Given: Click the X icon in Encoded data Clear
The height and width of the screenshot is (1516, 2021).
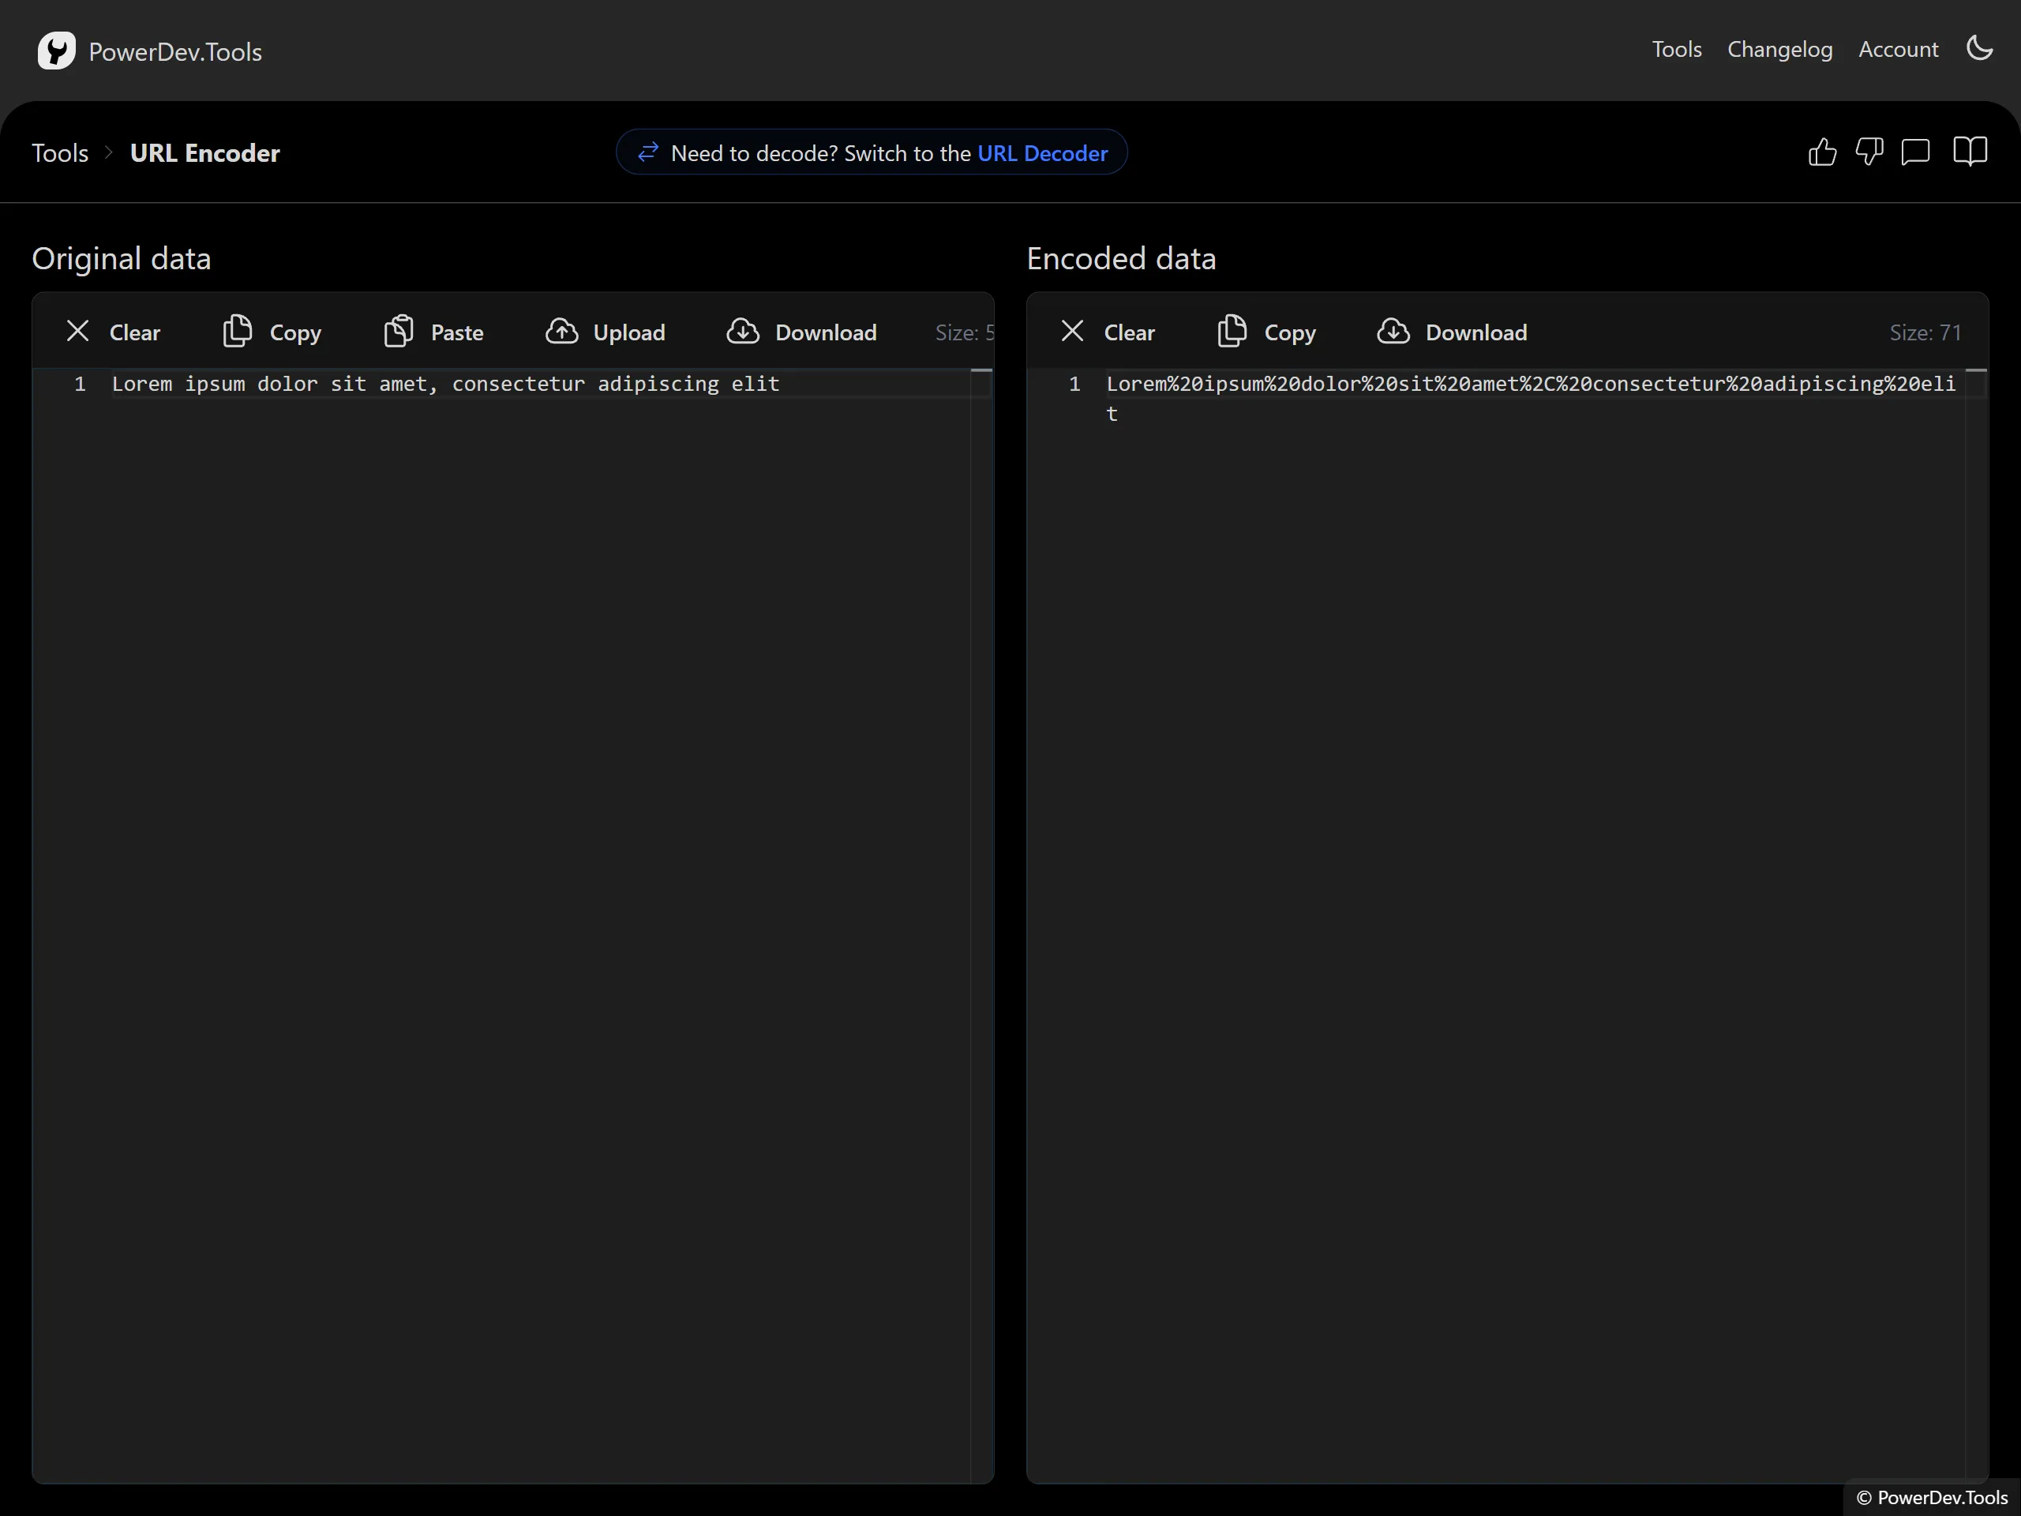Looking at the screenshot, I should (x=1072, y=331).
